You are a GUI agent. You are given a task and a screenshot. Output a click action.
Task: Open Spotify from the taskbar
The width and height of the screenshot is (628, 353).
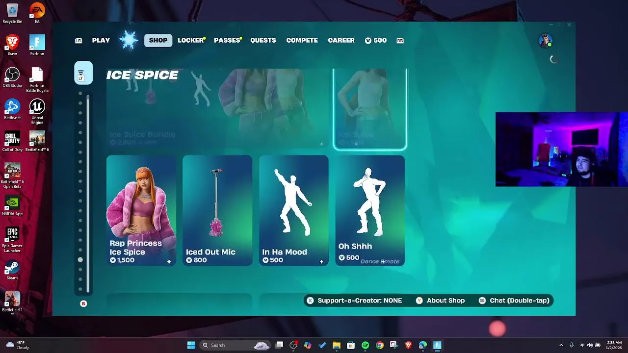click(365, 345)
